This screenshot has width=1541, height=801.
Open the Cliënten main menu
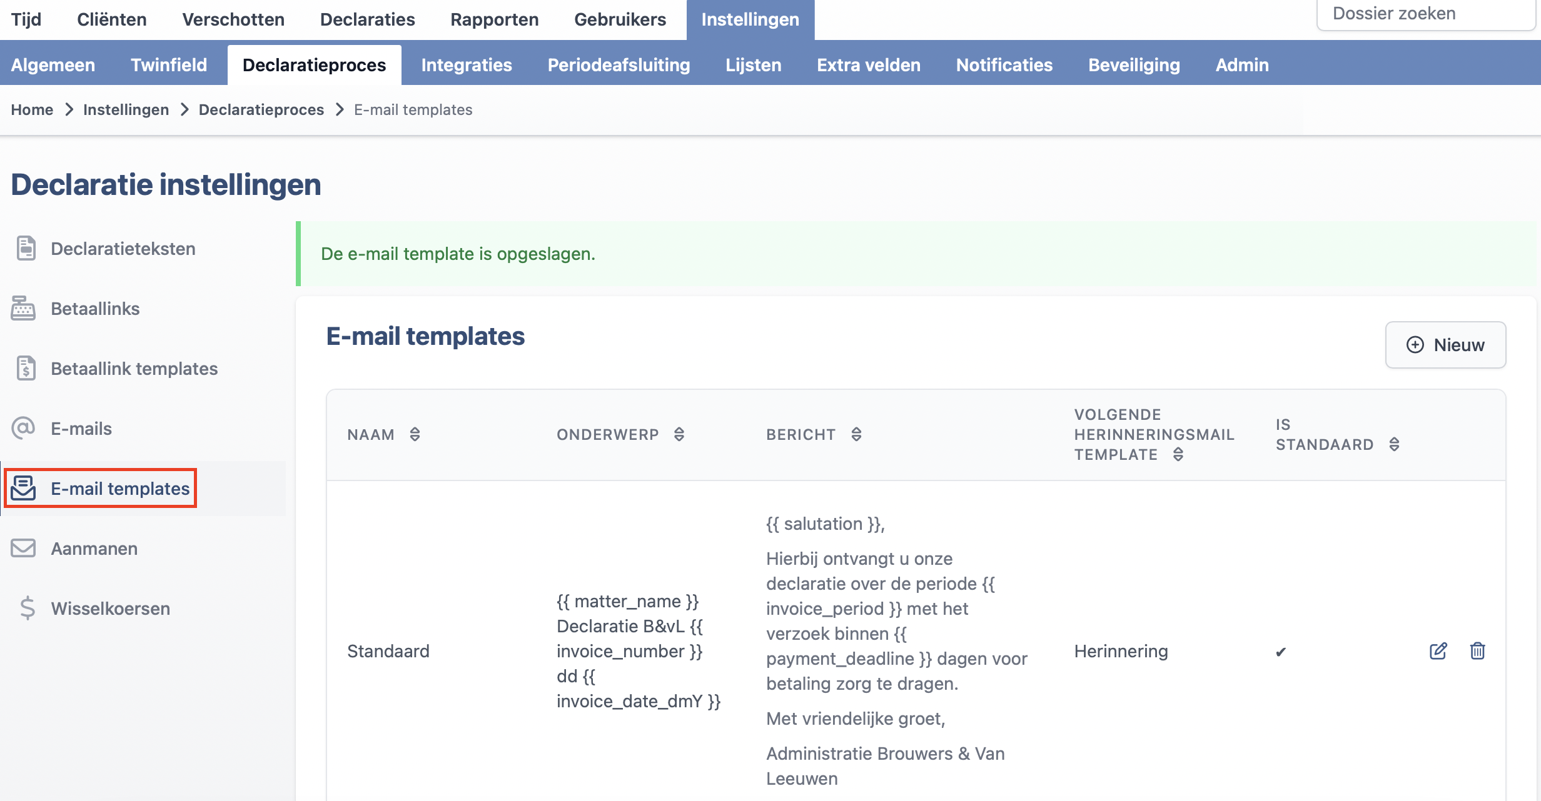112,19
